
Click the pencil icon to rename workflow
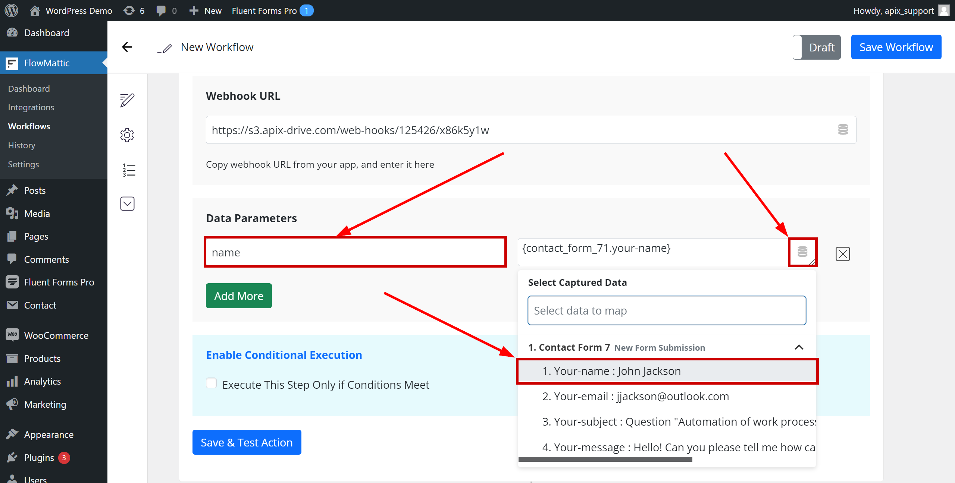(164, 48)
